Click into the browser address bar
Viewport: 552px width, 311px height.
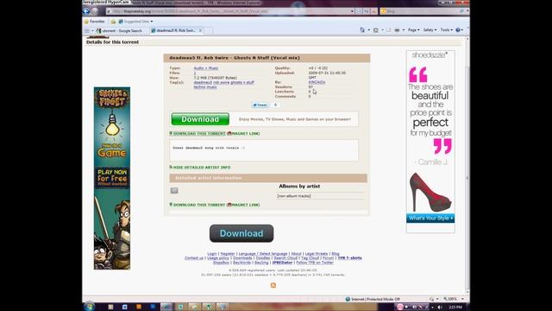pos(228,11)
